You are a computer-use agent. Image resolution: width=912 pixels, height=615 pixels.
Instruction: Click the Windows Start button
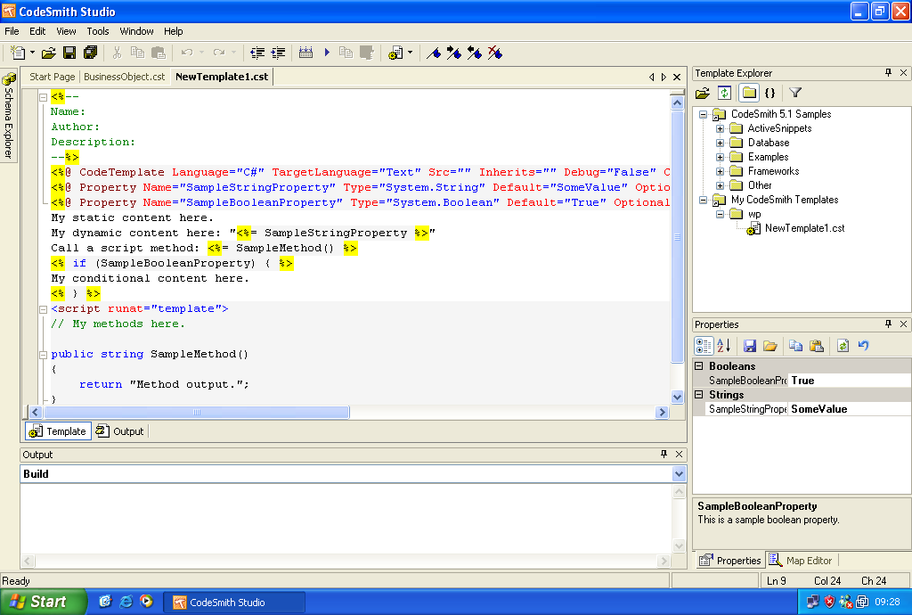pyautogui.click(x=43, y=603)
